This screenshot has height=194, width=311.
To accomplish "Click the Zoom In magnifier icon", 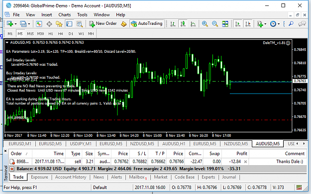I will click(205, 24).
